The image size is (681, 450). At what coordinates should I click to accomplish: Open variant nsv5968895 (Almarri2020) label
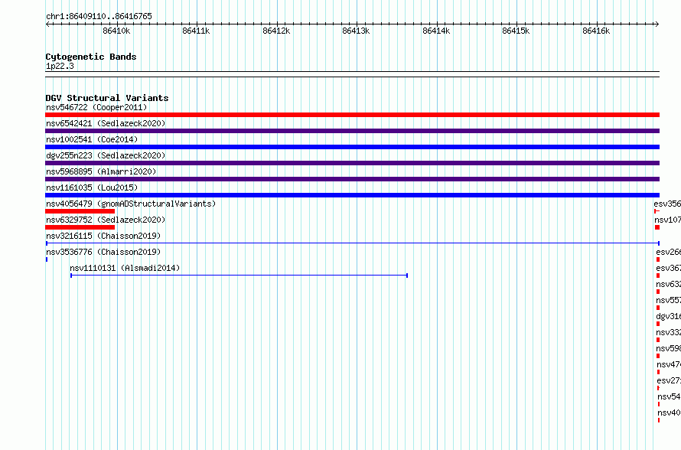click(x=101, y=171)
